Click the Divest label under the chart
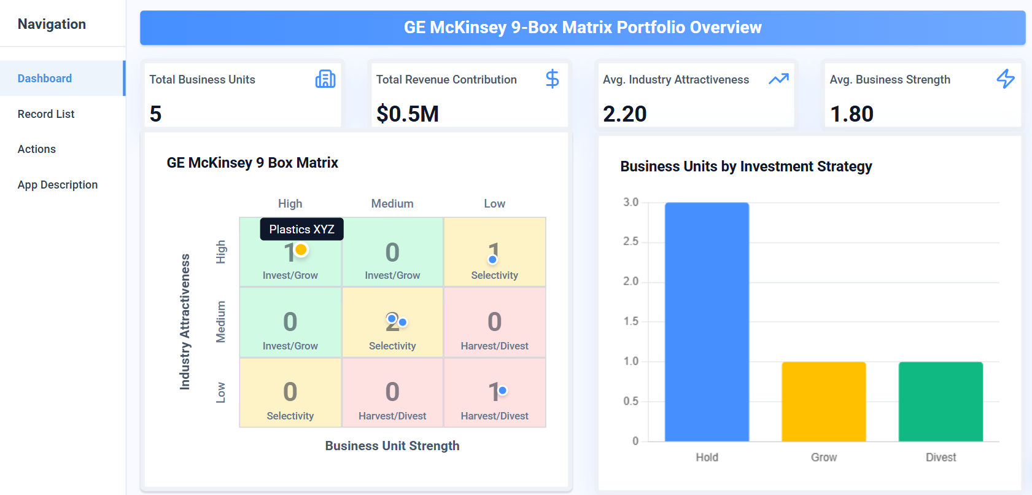Image resolution: width=1032 pixels, height=495 pixels. click(941, 458)
